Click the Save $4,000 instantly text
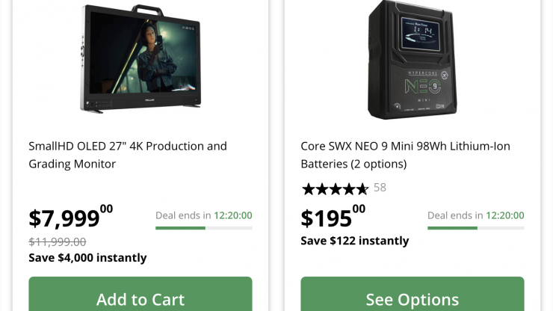This screenshot has width=553, height=311. point(87,258)
